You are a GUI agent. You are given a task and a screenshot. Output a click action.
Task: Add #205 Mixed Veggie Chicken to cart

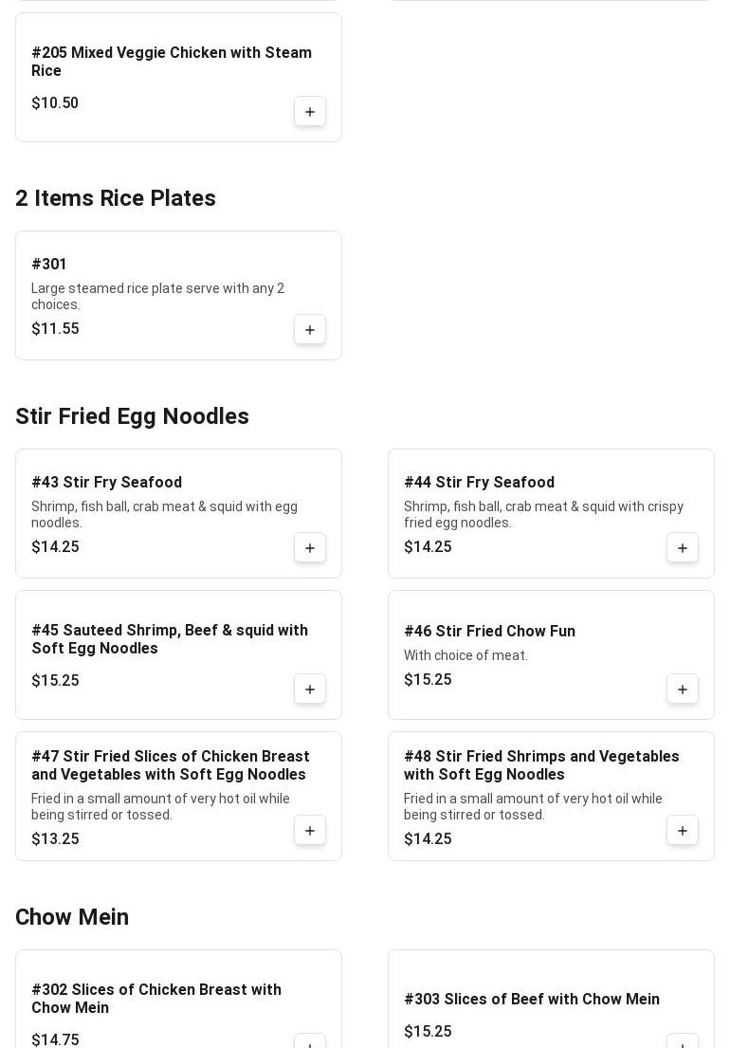point(310,112)
